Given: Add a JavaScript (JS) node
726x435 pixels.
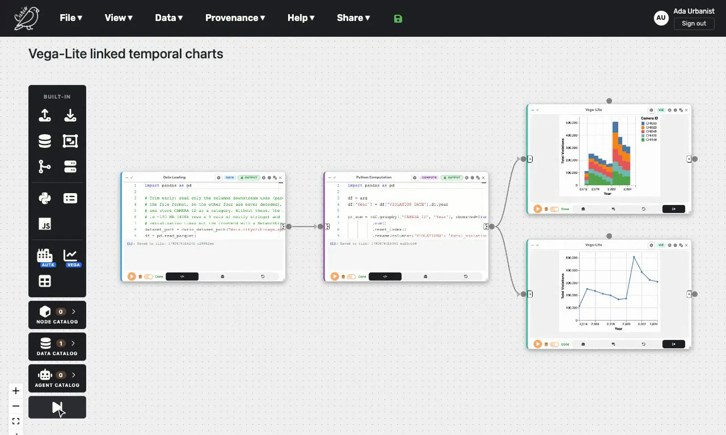Looking at the screenshot, I should pos(45,224).
